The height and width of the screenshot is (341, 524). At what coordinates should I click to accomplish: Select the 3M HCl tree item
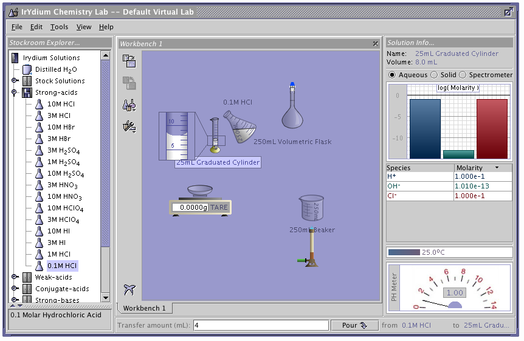59,115
